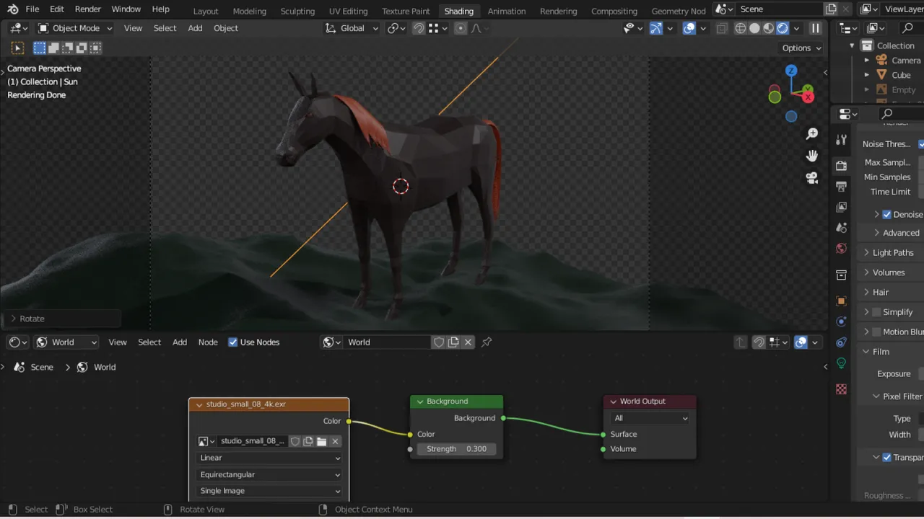Toggle proportional editing in viewport header
Screen dimensions: 924x519
[x=461, y=28]
